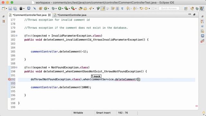
Task: Click the Last Edit Location icon
Action: (x=141, y=9)
